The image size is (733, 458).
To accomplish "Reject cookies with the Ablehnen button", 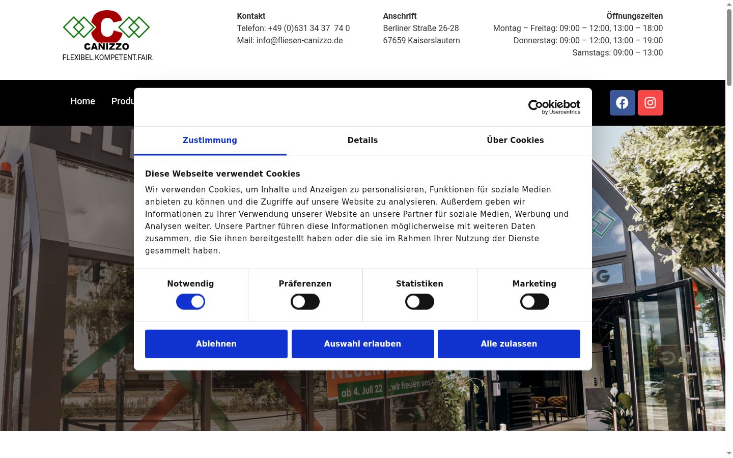I will [216, 344].
